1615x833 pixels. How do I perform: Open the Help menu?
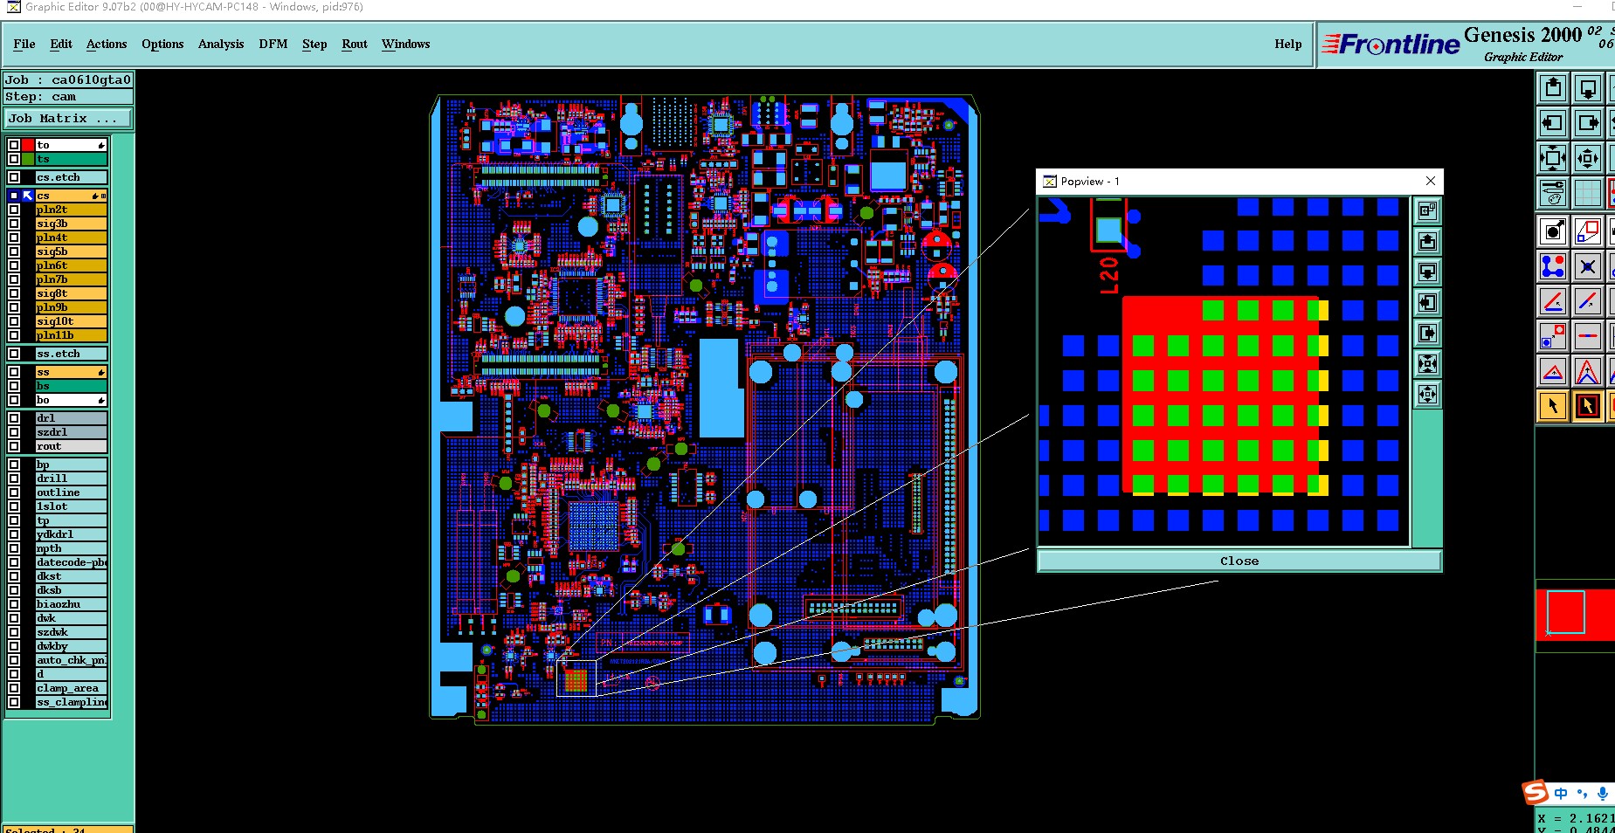tap(1288, 44)
